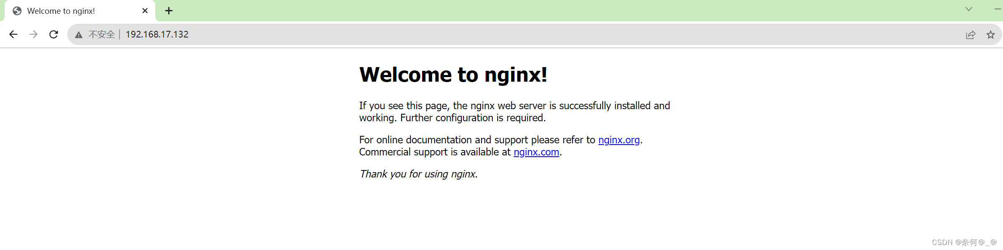Viewport: 1003px width, 250px height.
Task: Open the nginx.org documentation link
Action: click(619, 140)
